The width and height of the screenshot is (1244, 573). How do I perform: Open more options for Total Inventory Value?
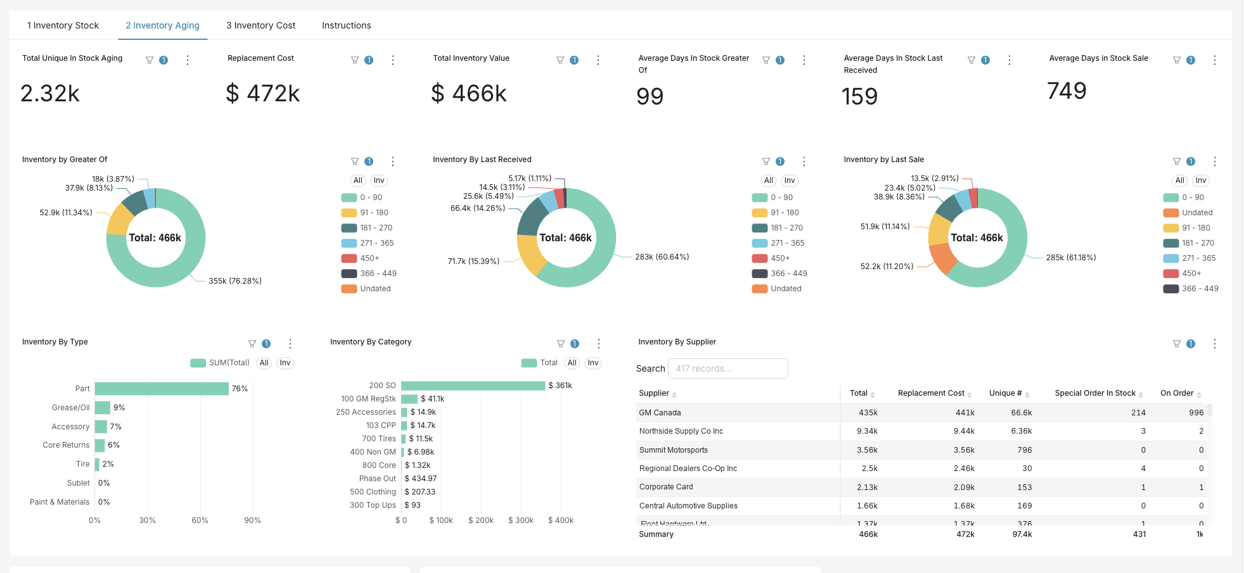[598, 60]
